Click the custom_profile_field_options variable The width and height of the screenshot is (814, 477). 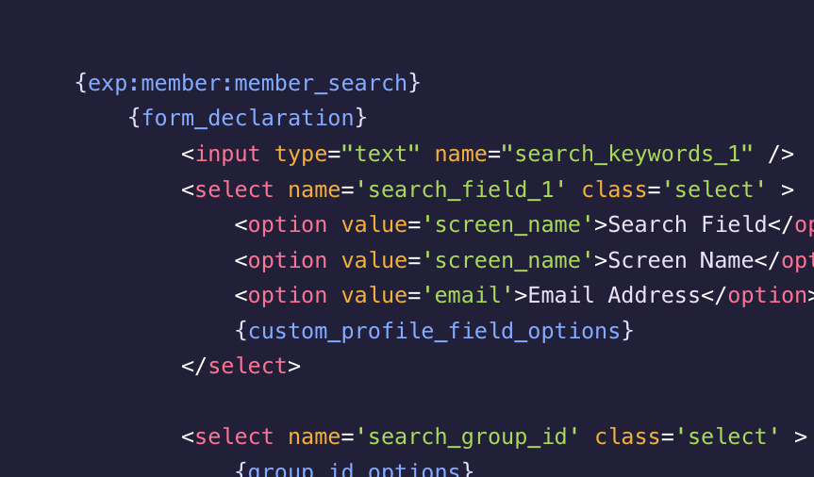434,331
